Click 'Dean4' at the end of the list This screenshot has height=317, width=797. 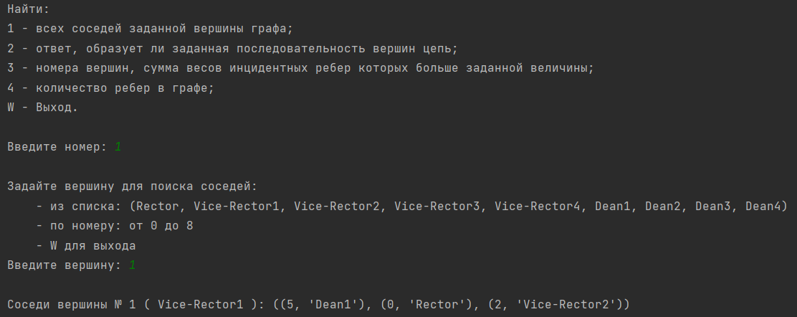[763, 206]
